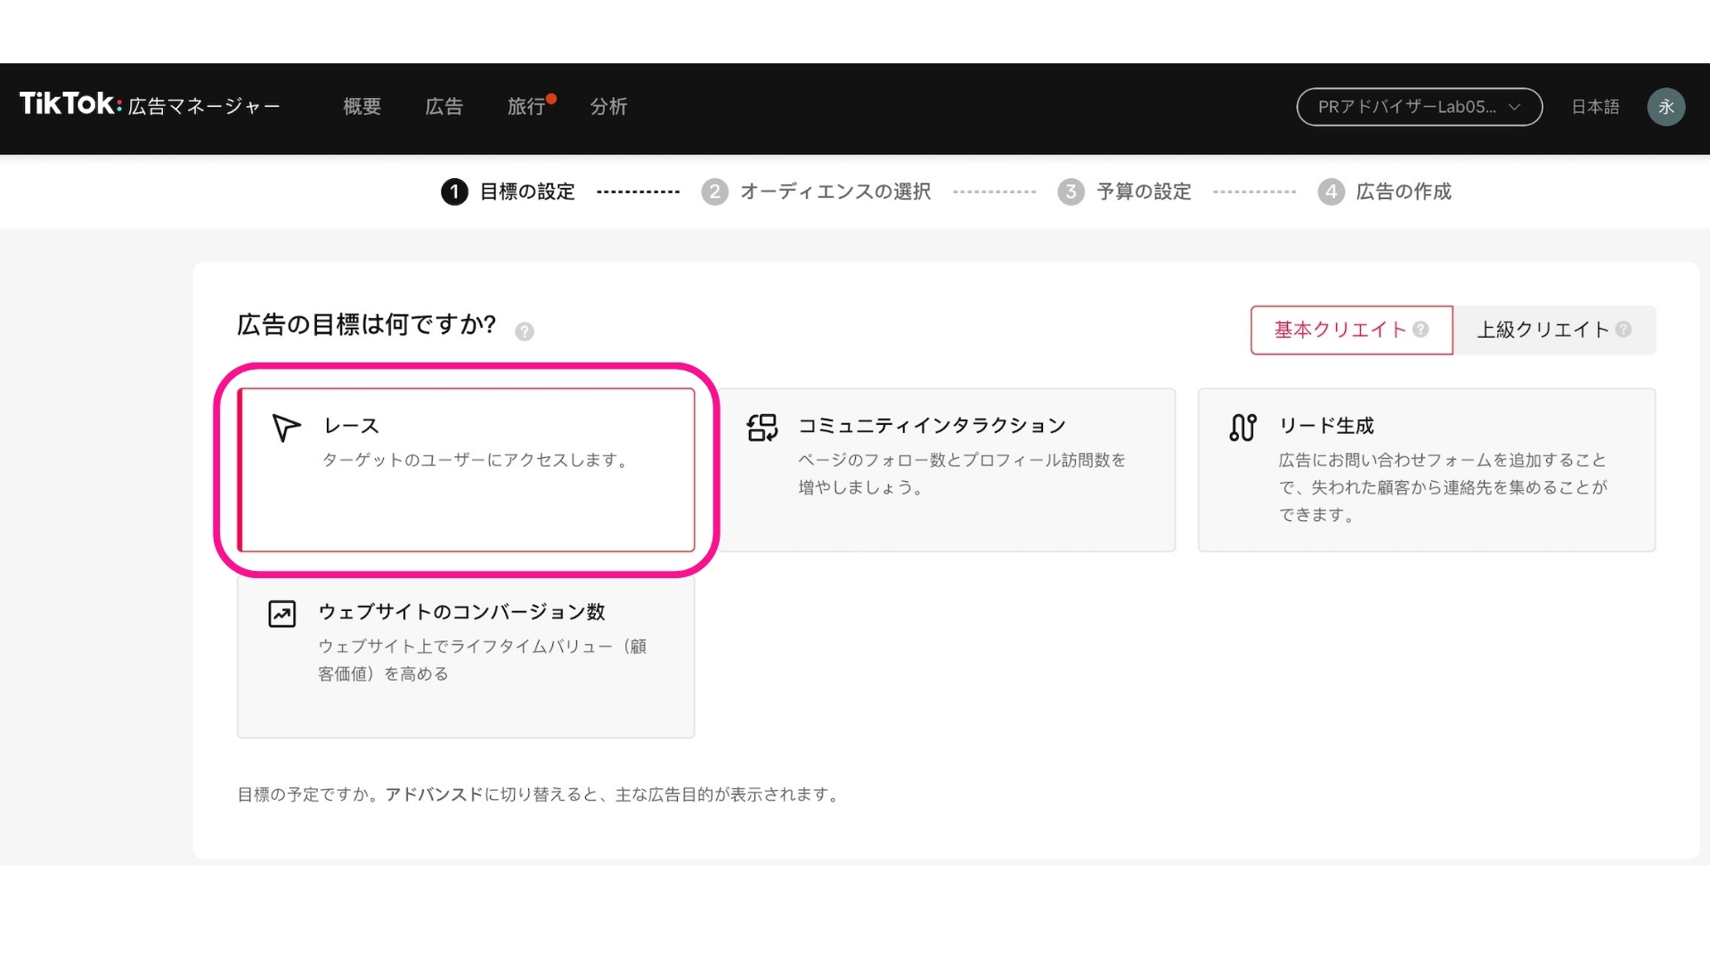Click text ターゲットのユーザーにアクセスします。
This screenshot has width=1710, height=962.
click(x=477, y=461)
